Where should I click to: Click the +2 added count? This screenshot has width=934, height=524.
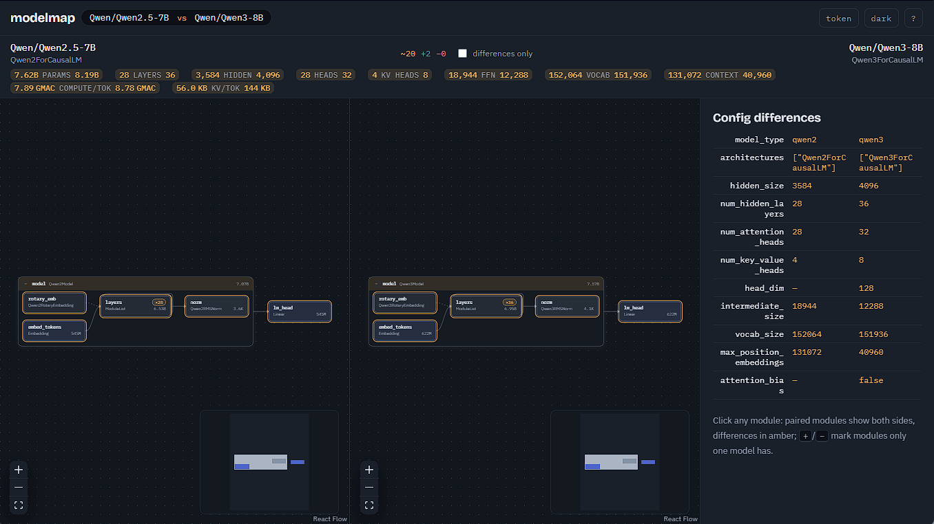pyautogui.click(x=426, y=54)
